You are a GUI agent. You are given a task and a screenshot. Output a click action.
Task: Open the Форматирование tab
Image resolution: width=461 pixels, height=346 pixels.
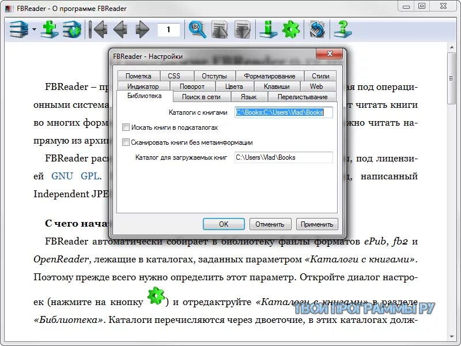pos(270,76)
